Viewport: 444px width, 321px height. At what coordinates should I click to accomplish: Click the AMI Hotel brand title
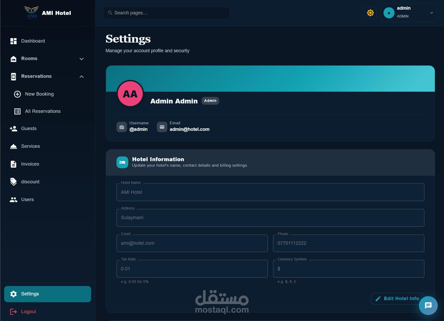[57, 13]
